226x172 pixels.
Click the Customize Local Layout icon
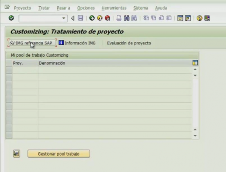click(x=207, y=18)
